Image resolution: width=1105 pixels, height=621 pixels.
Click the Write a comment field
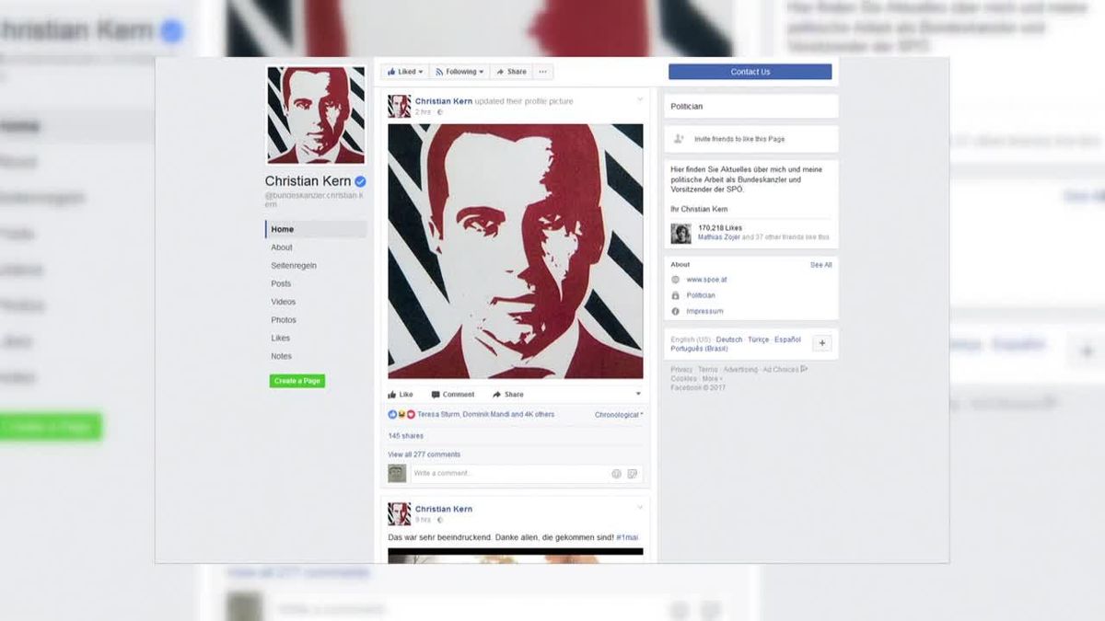pyautogui.click(x=525, y=474)
